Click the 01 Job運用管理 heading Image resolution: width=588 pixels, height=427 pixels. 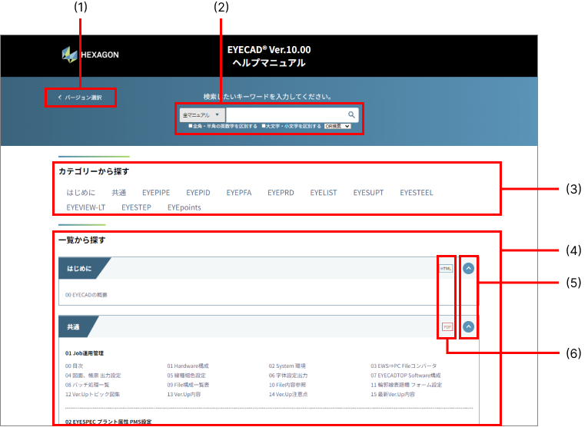pos(85,353)
